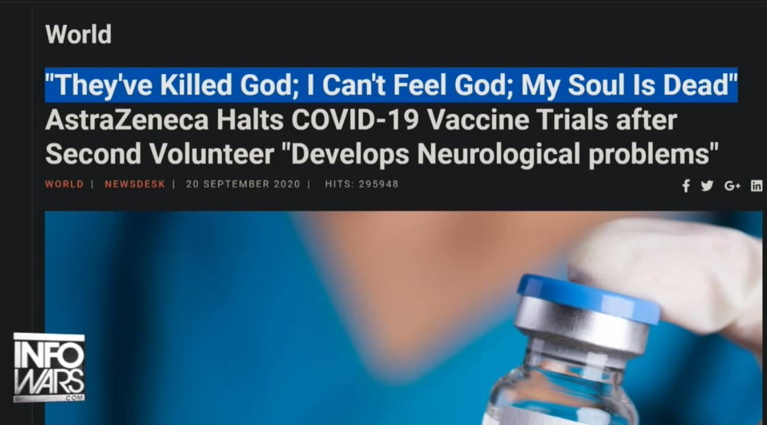Click the highlighted "They've Killed God" headline

pyautogui.click(x=391, y=85)
